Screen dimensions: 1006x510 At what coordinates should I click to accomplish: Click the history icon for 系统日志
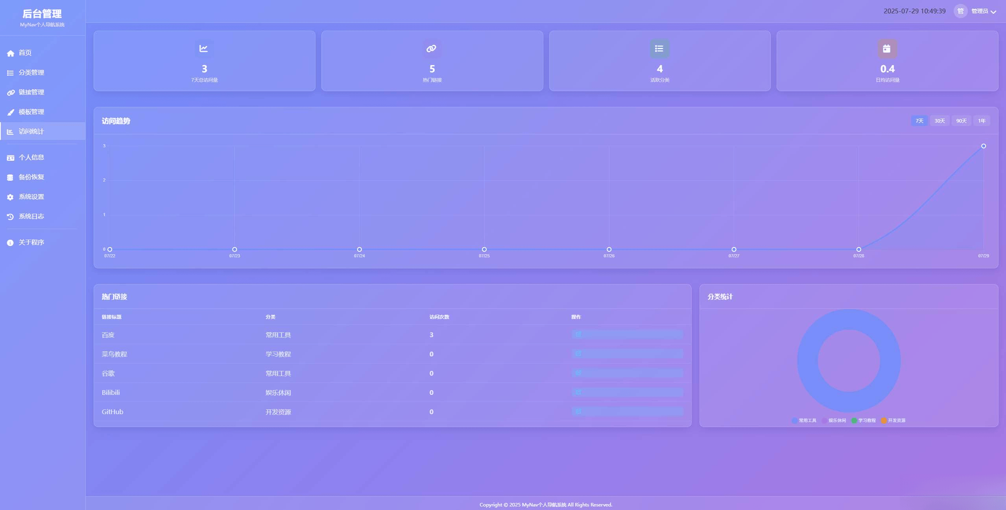click(x=11, y=217)
